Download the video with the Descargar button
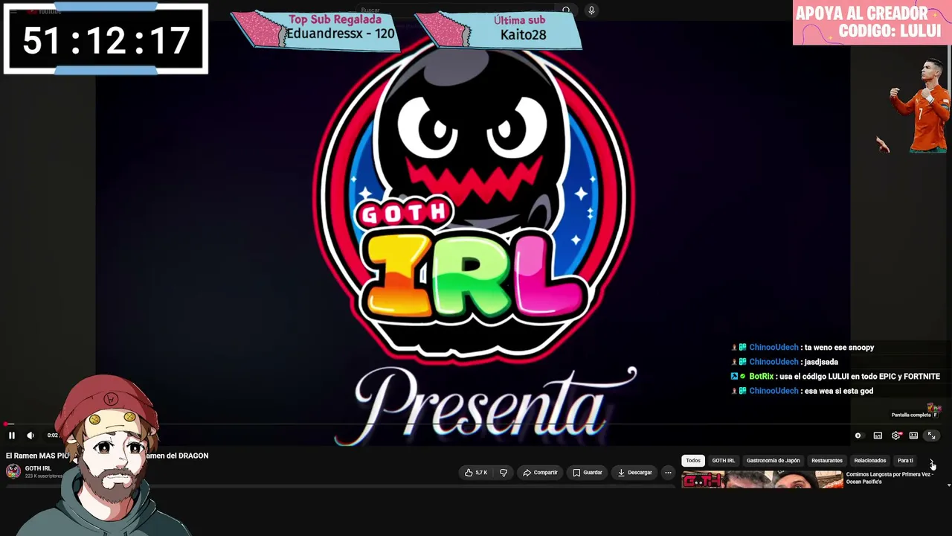The height and width of the screenshot is (536, 952). tap(634, 473)
